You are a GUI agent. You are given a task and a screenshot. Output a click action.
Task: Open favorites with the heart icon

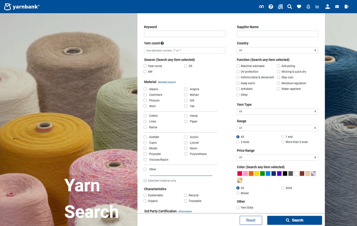pos(299,7)
